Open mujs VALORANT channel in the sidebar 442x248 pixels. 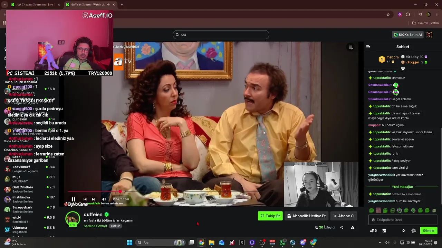(29, 179)
